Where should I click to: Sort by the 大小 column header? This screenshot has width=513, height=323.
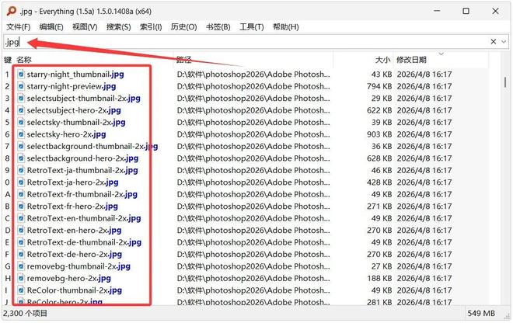click(x=382, y=60)
